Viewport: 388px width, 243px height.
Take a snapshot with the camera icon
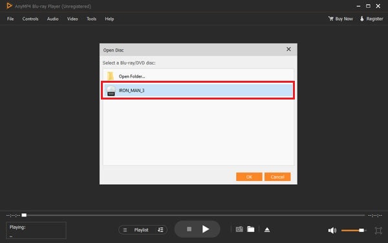click(x=239, y=229)
